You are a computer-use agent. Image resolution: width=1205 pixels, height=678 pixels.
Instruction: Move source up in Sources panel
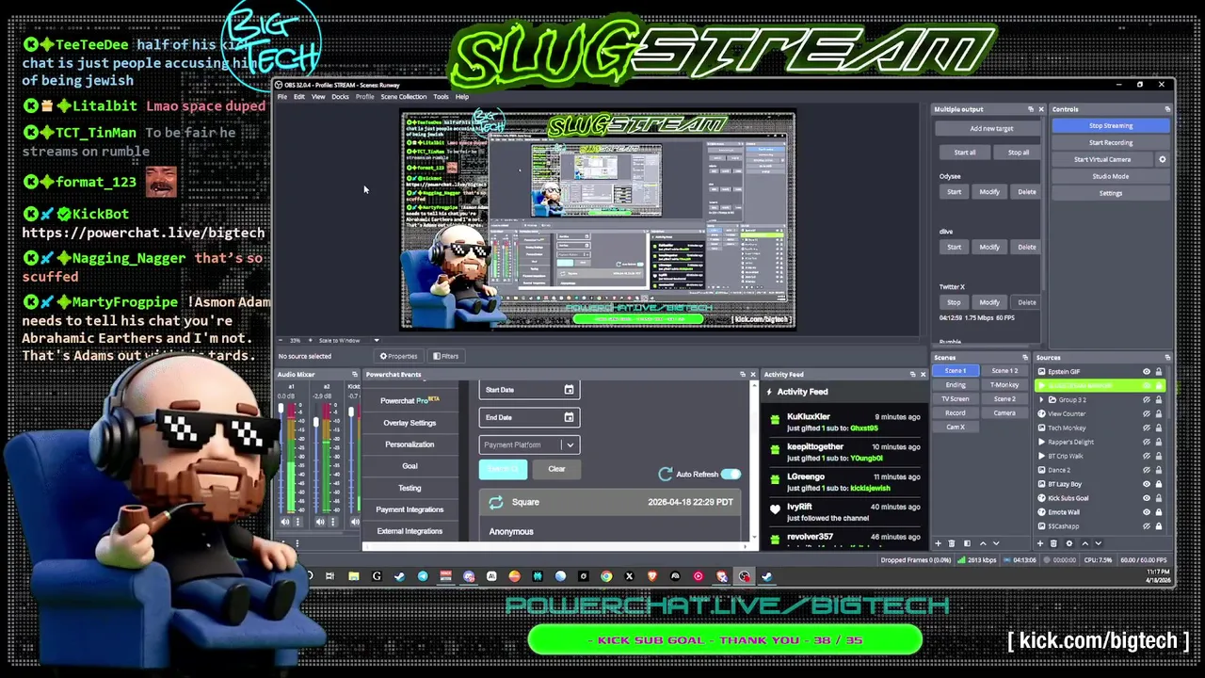(x=1084, y=543)
